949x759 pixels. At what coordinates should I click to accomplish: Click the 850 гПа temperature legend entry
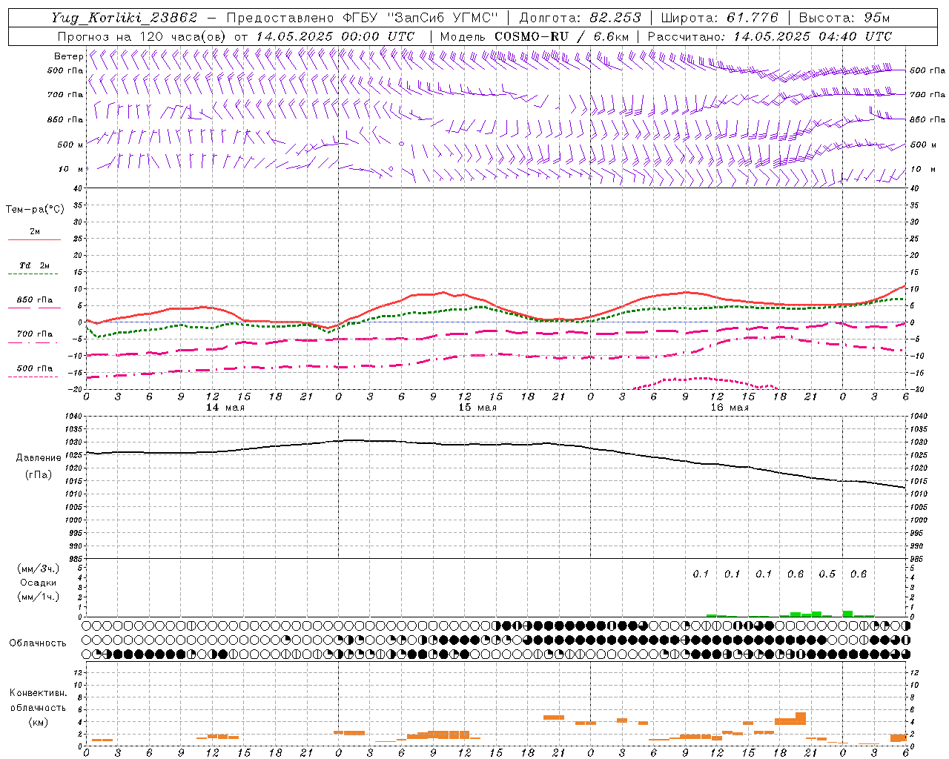[35, 300]
